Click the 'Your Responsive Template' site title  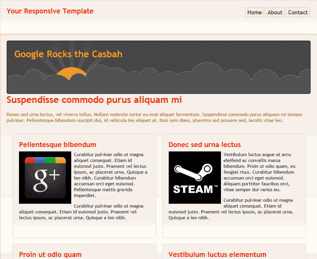[x=50, y=11]
